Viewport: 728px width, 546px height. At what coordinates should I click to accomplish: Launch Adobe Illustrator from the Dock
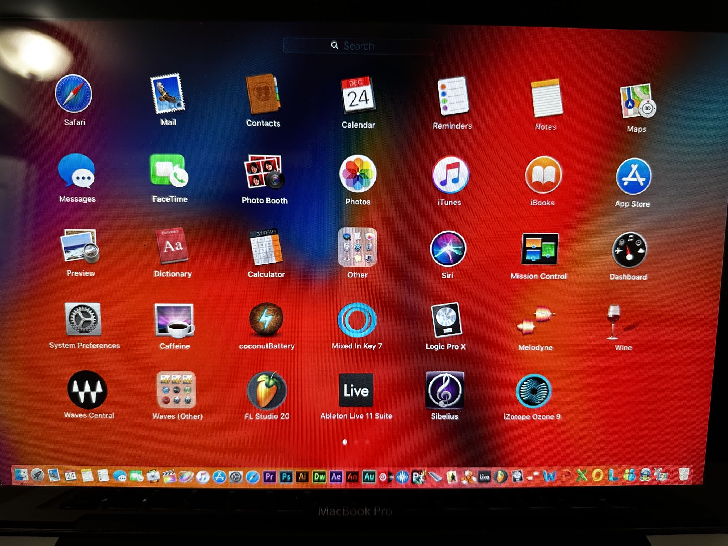coord(303,477)
